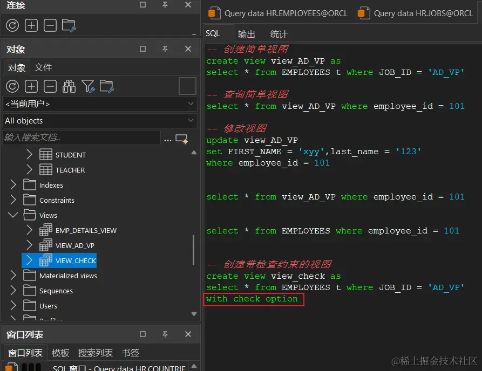Open <当前用户> user dropdown
This screenshot has height=371, width=482.
[100, 104]
